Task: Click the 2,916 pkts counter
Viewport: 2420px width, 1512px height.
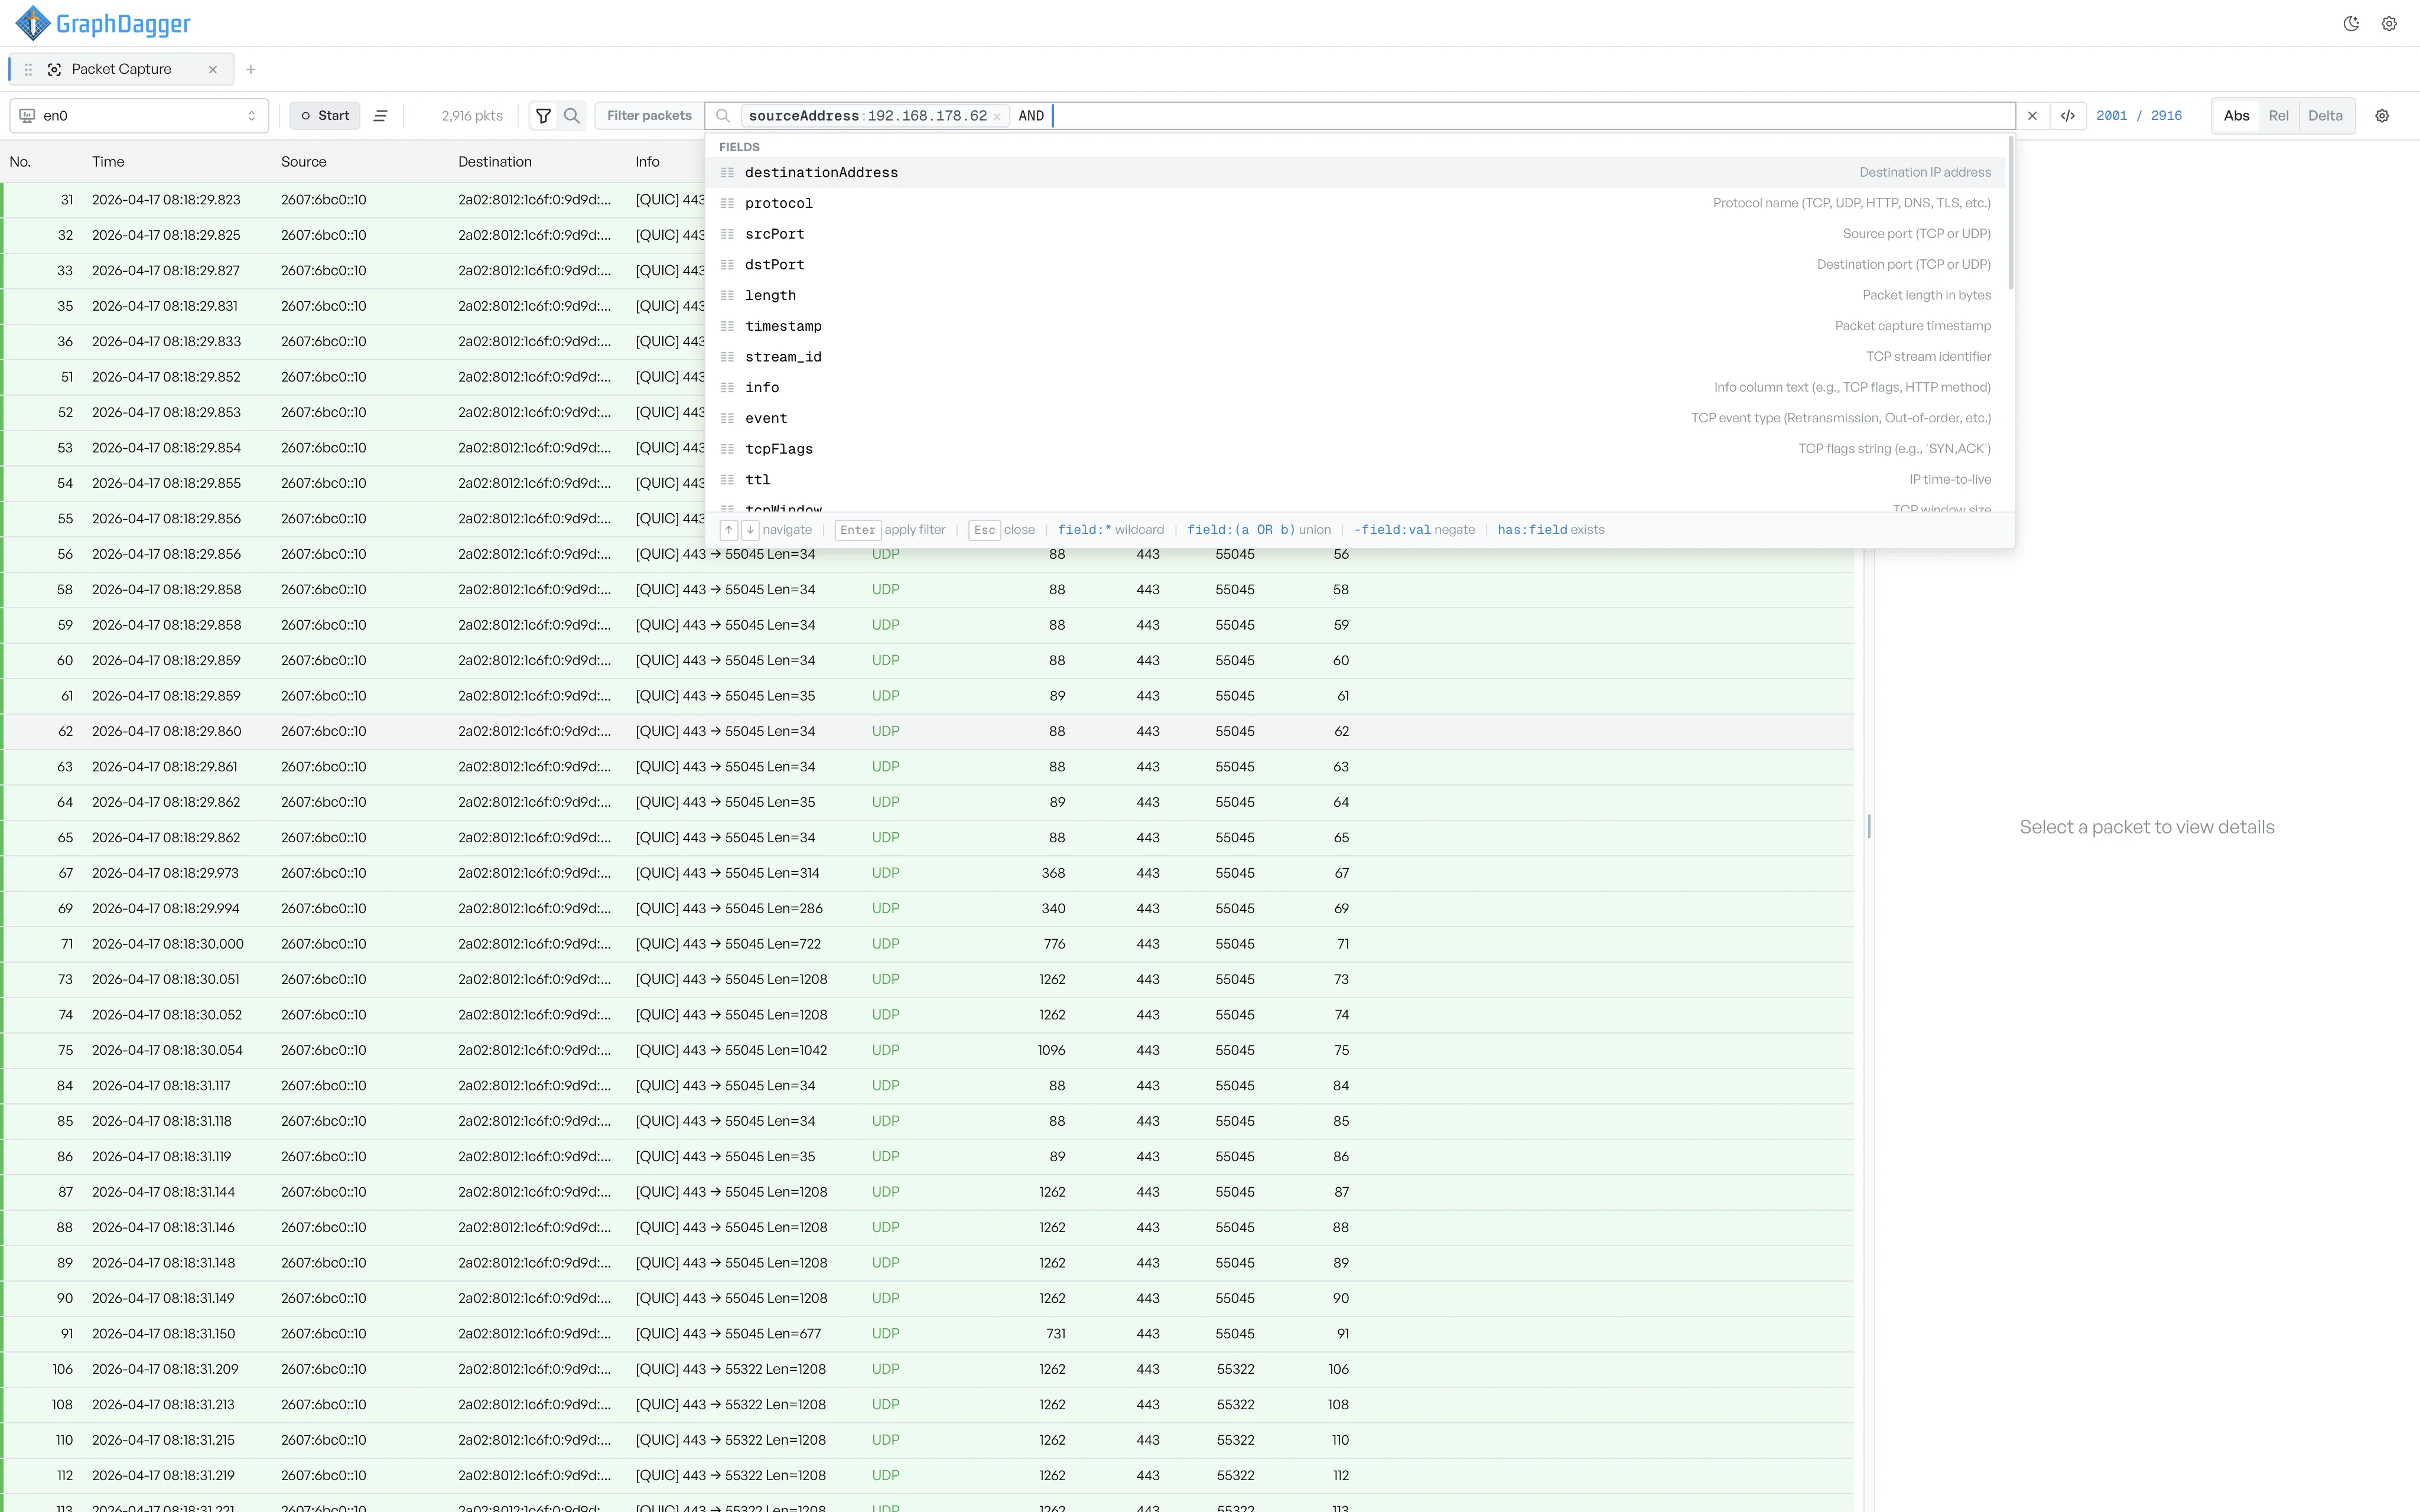Action: pos(472,116)
